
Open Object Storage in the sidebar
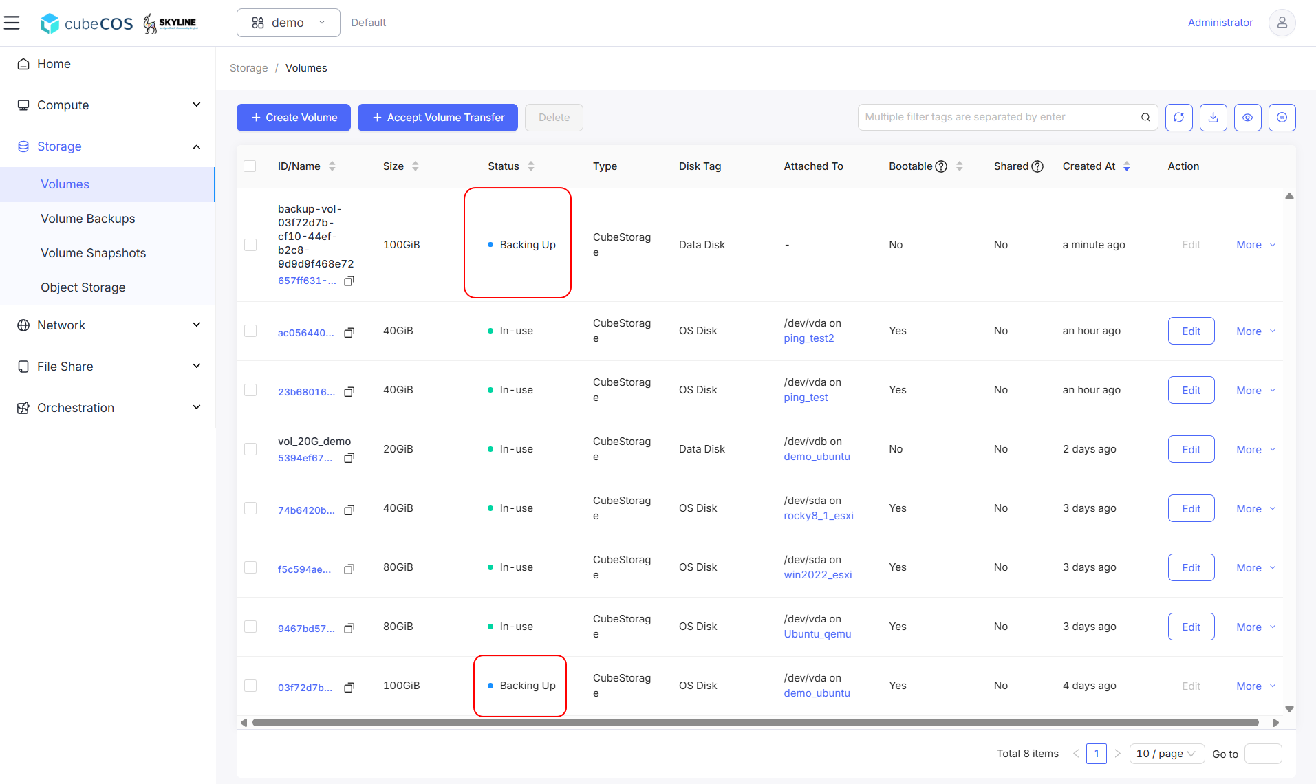pos(107,287)
